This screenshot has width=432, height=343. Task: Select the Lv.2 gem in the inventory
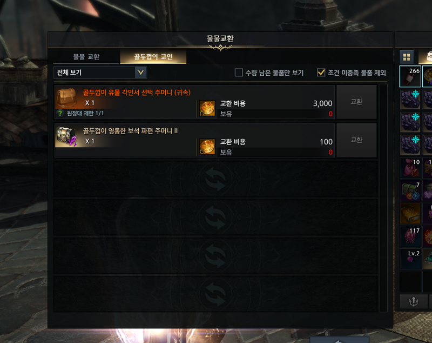[410, 259]
